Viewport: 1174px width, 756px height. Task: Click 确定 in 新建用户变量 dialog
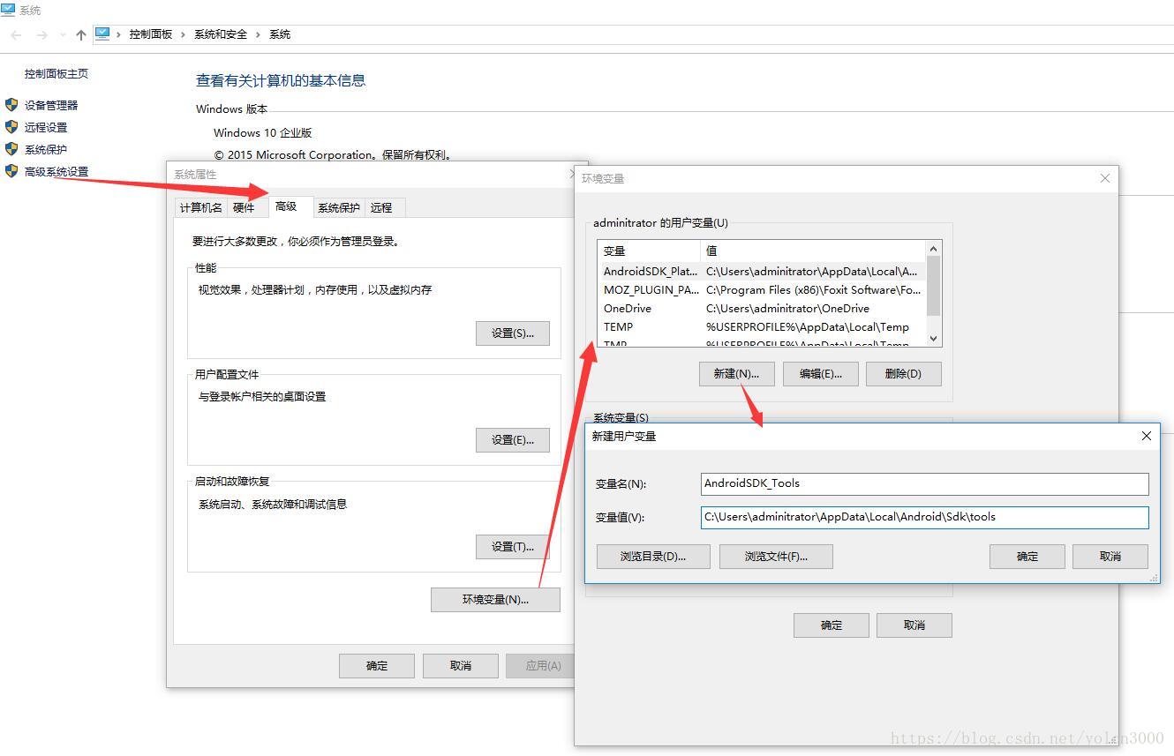[1027, 556]
